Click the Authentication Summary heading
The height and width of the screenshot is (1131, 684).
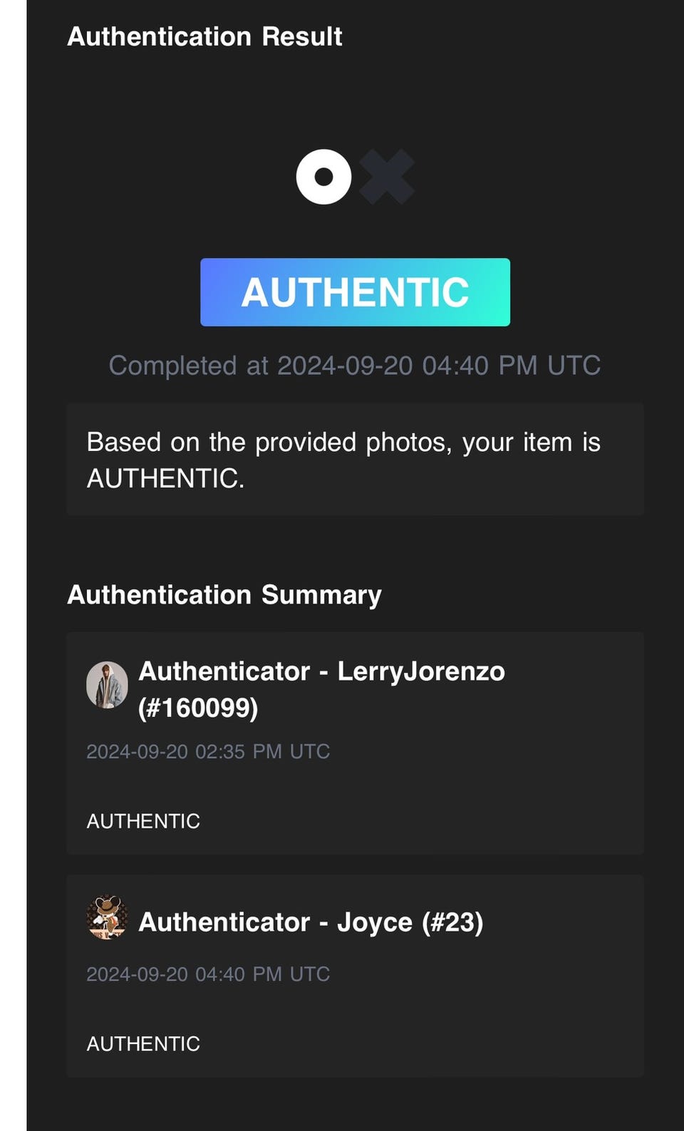pos(224,595)
